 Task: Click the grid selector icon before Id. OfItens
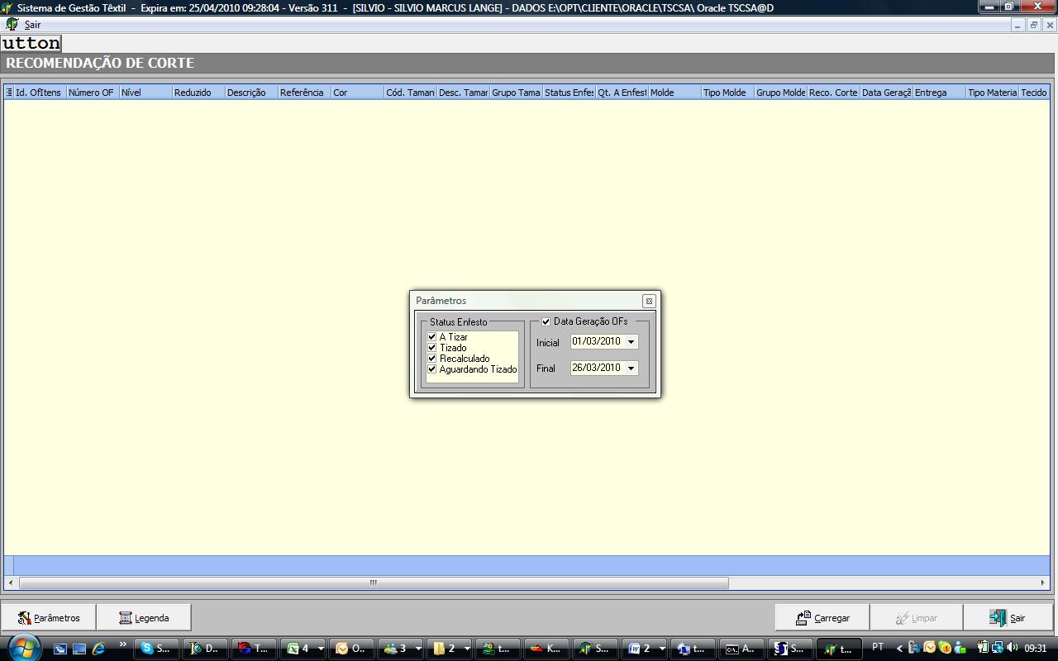click(x=9, y=93)
